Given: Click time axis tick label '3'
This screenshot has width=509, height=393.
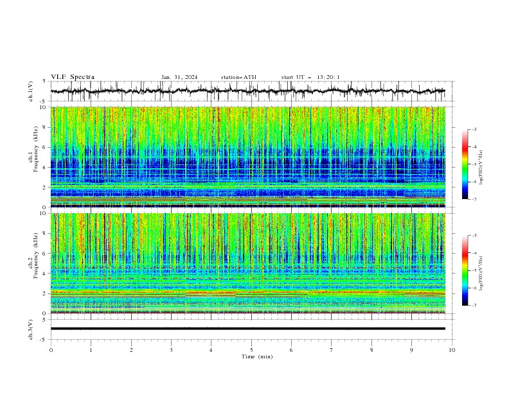Looking at the screenshot, I should [171, 350].
